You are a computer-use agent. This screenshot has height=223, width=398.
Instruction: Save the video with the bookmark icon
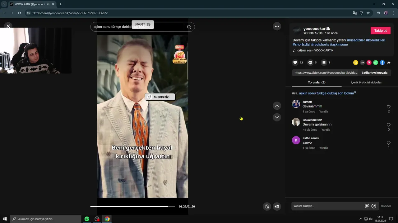324,63
